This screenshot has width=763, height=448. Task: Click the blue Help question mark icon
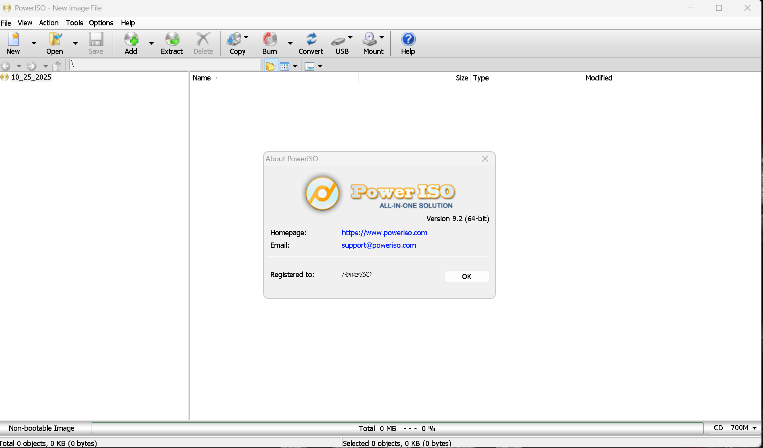point(408,40)
